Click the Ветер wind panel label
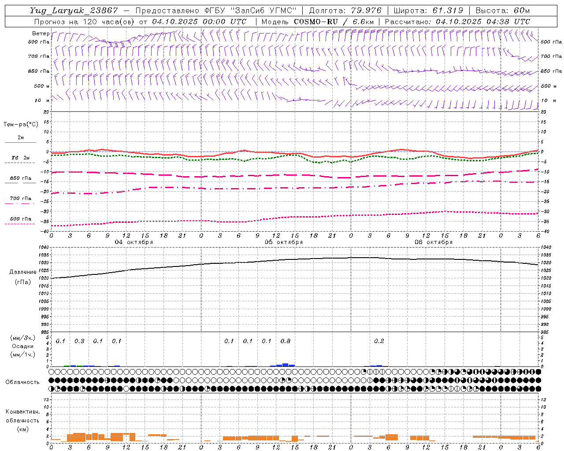Viewport: 564px width, 451px height. point(41,33)
